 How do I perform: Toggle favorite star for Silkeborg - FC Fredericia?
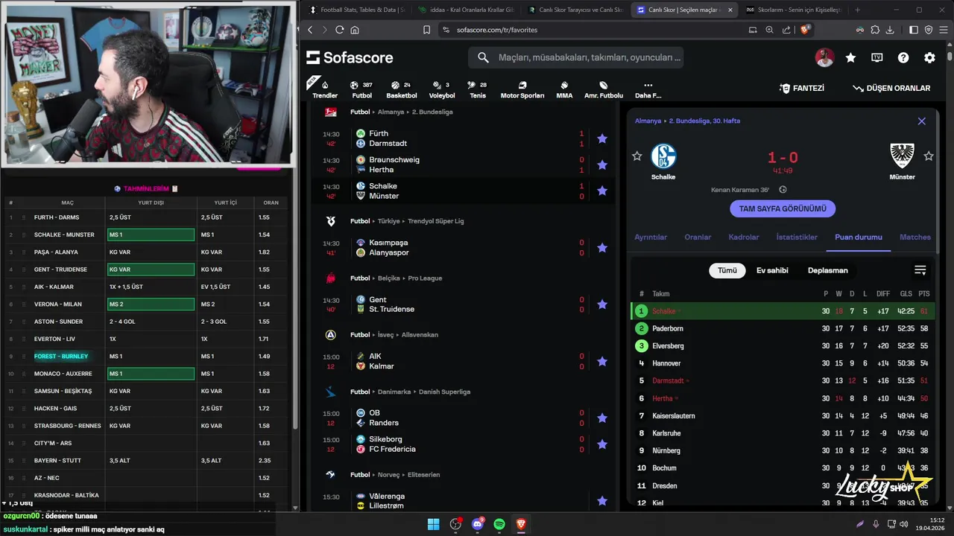pyautogui.click(x=602, y=444)
